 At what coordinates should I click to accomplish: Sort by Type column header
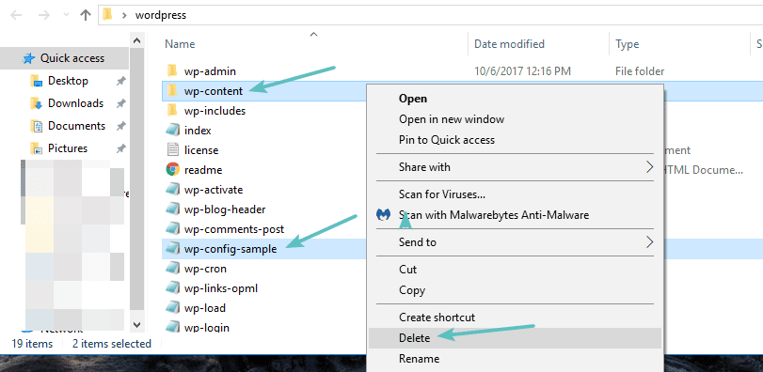coord(628,44)
